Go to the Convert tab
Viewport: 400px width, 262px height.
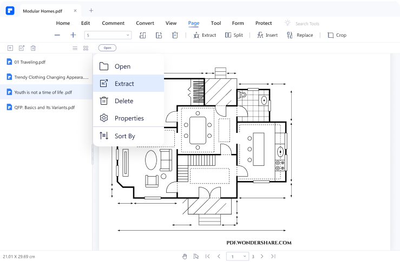145,23
